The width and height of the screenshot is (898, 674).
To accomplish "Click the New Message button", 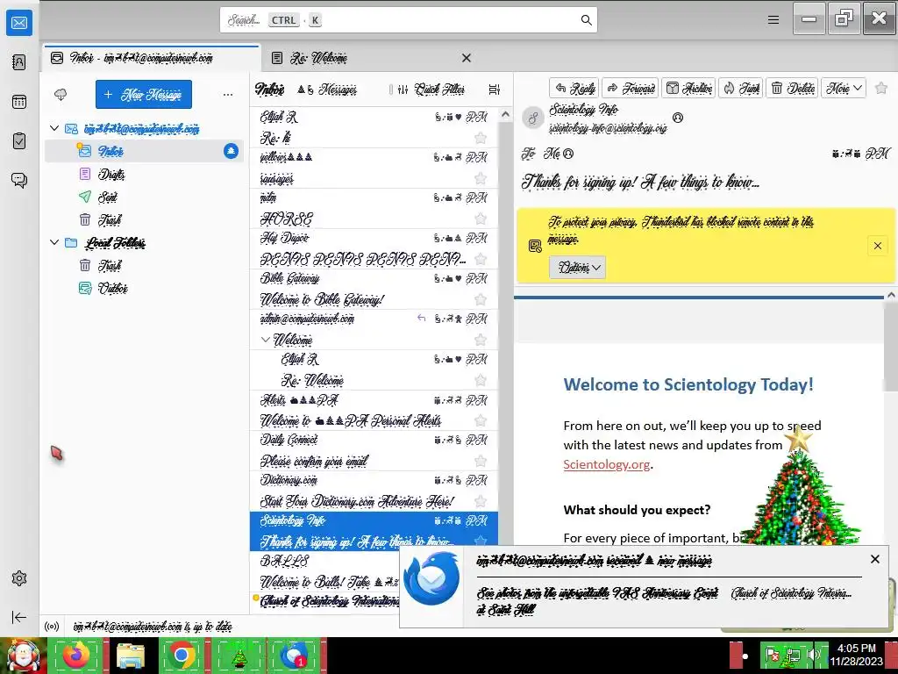I will coord(144,95).
